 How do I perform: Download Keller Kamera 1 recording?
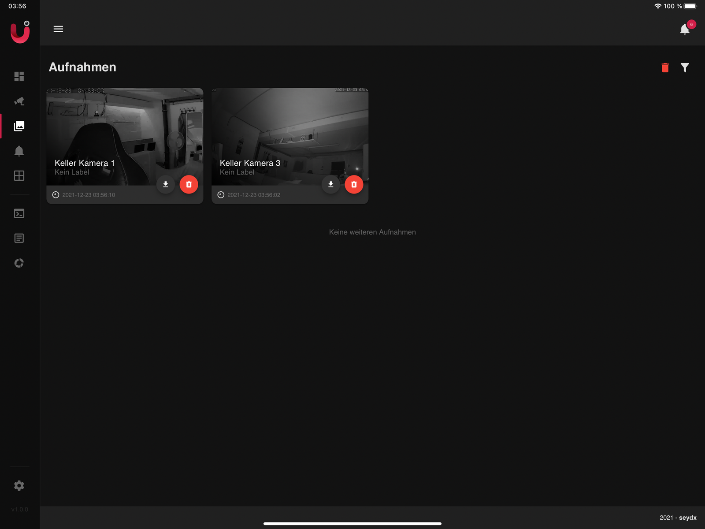(x=166, y=184)
